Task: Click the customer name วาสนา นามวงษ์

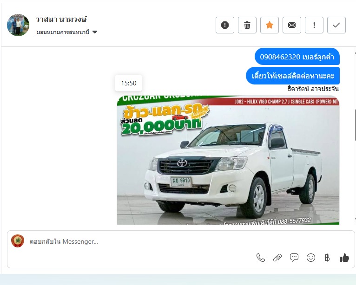Action: point(61,19)
